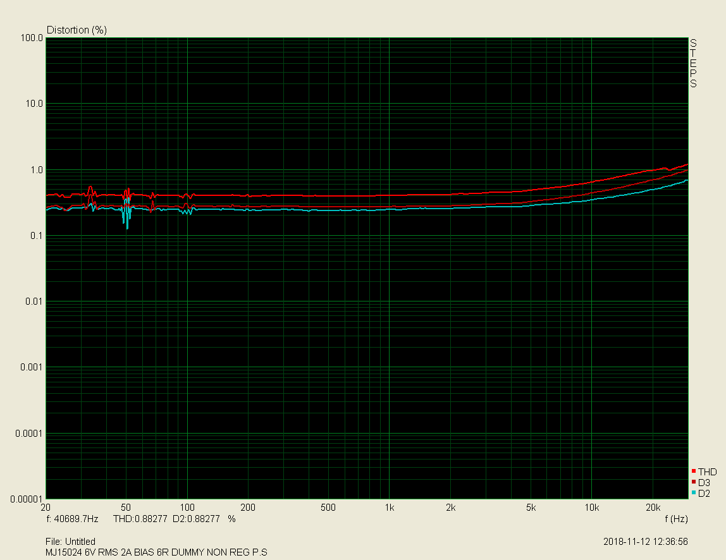Click the 2018-11-12 12:36:56 timestamp
Screen dimensions: 726x560
click(646, 542)
